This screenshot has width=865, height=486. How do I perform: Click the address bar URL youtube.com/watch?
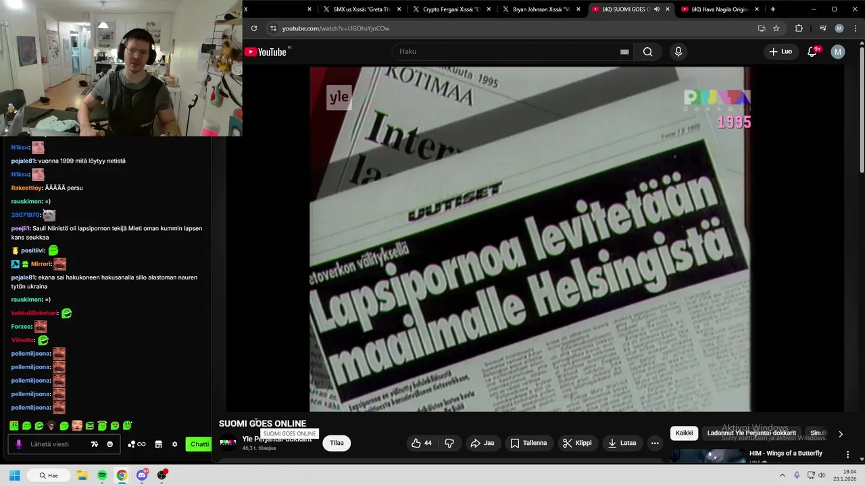pos(335,28)
